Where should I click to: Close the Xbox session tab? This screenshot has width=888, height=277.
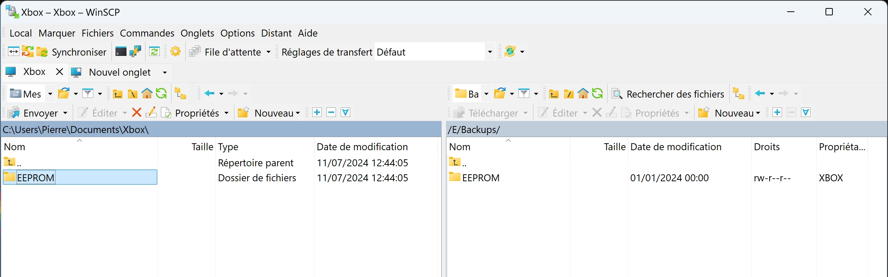(60, 72)
